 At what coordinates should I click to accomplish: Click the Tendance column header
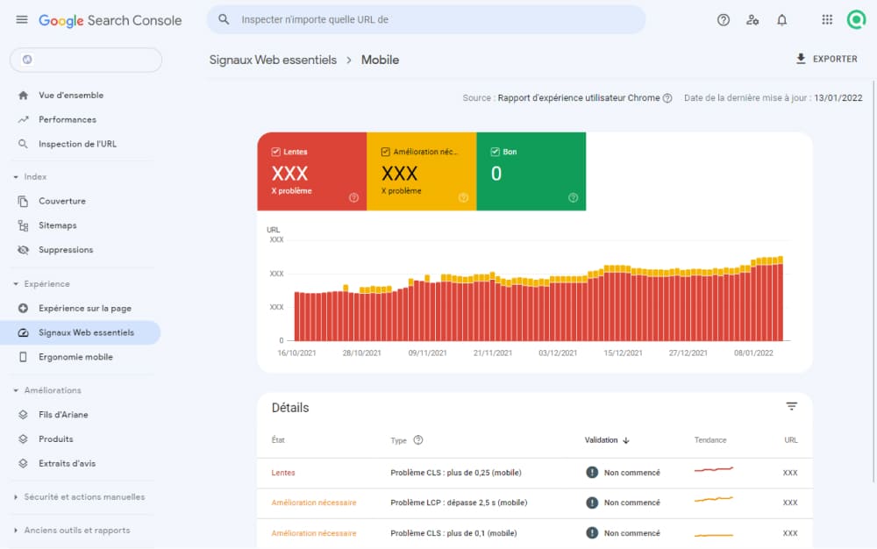tap(710, 440)
